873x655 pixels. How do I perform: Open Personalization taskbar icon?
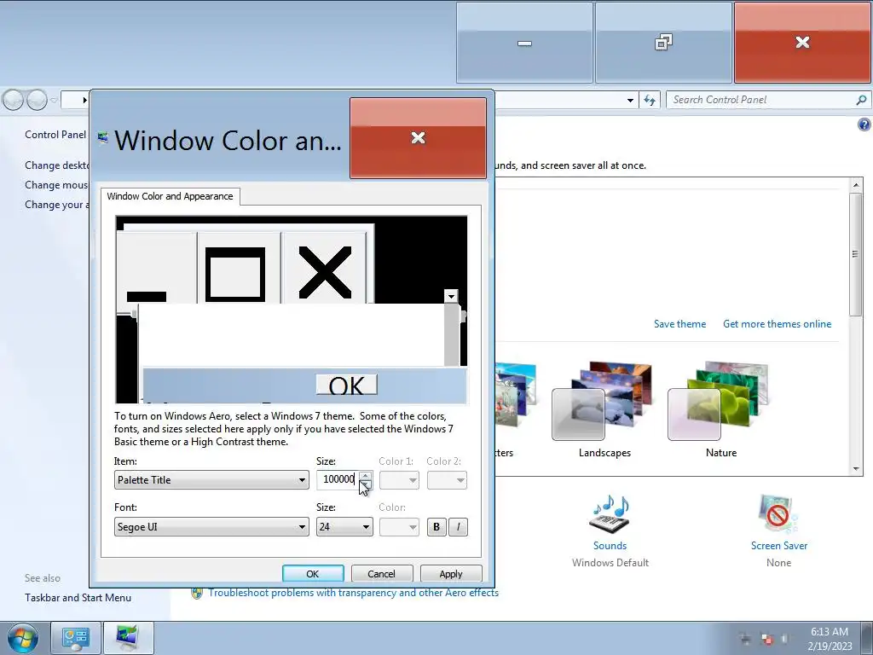pyautogui.click(x=129, y=638)
